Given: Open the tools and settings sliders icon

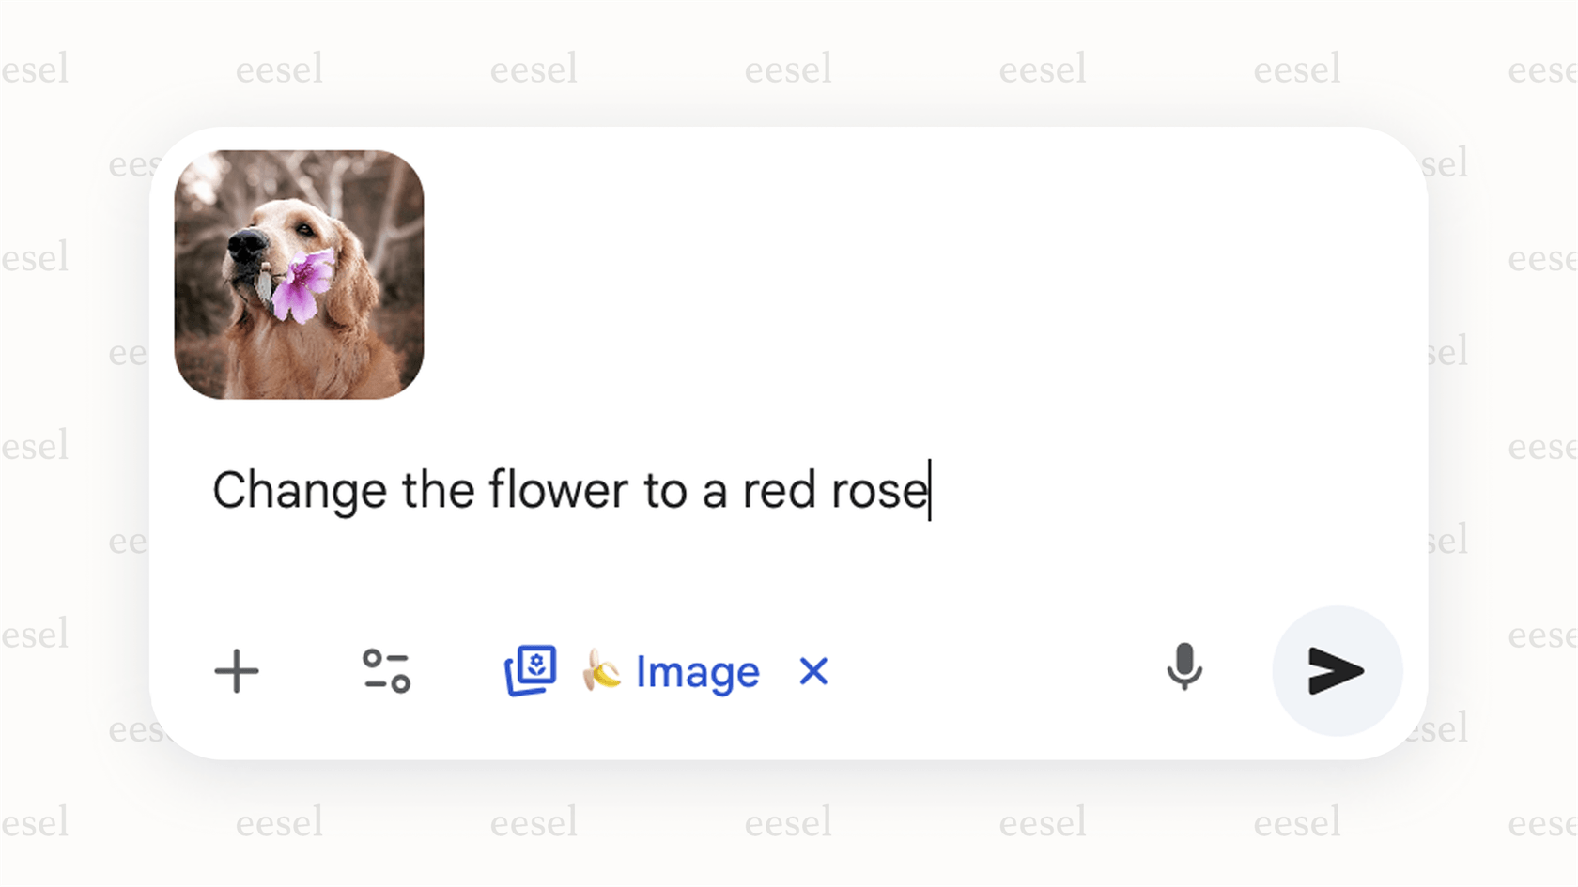Looking at the screenshot, I should point(386,671).
